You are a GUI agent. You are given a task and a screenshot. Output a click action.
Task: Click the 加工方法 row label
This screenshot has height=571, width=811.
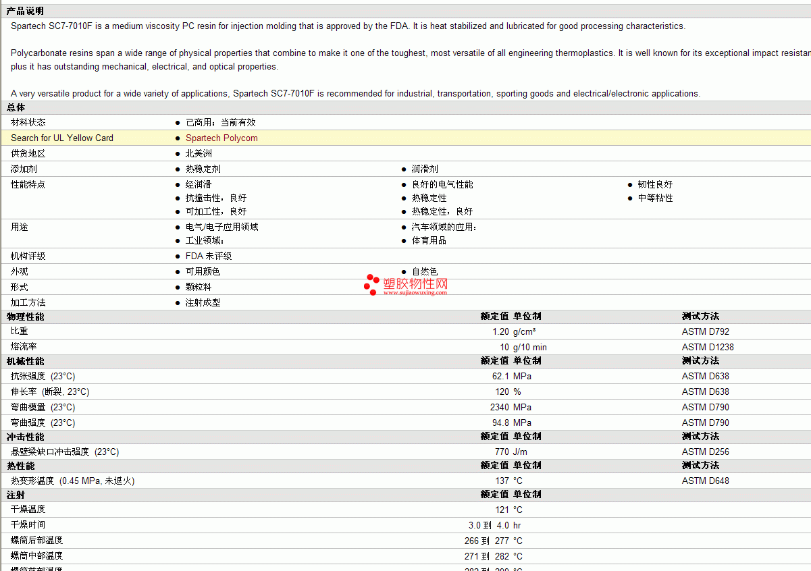[28, 302]
